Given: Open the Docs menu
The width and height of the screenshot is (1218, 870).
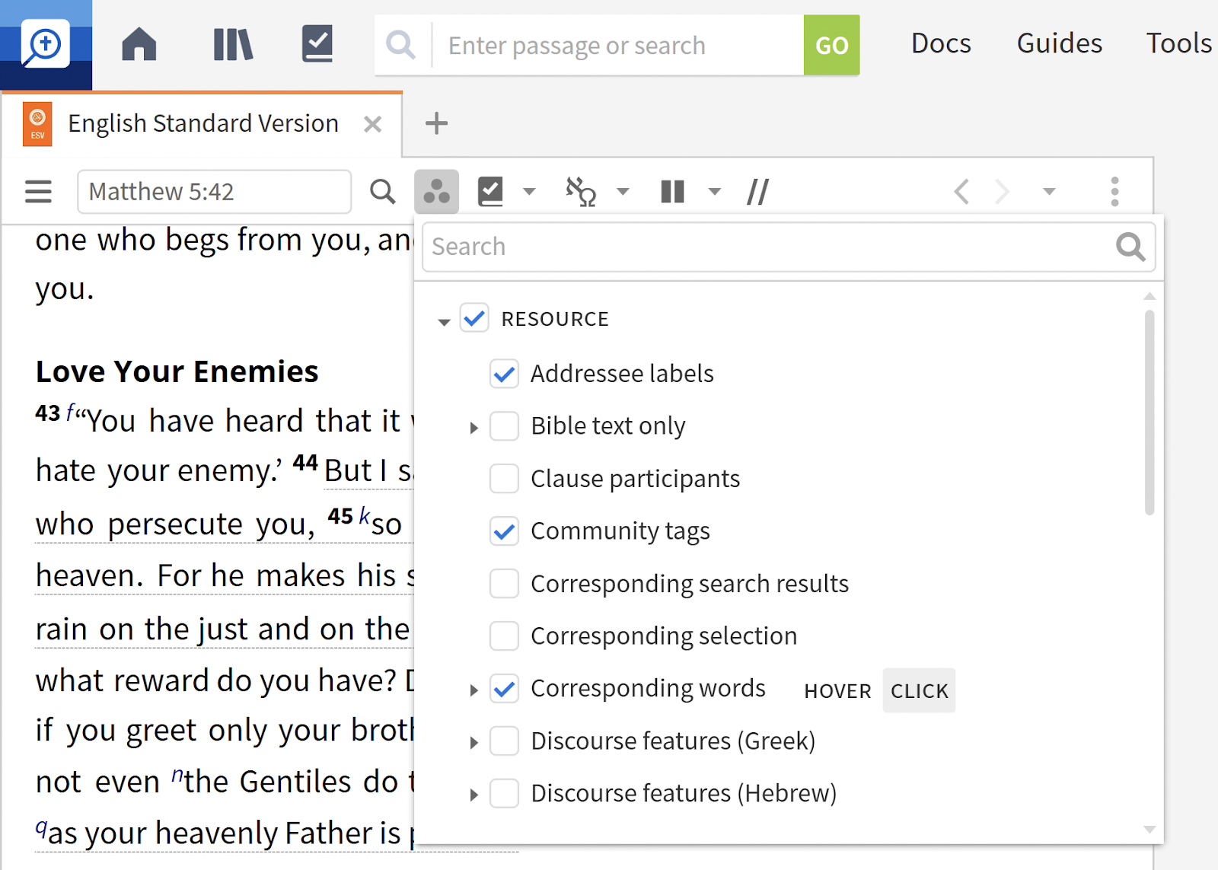Looking at the screenshot, I should pyautogui.click(x=941, y=44).
